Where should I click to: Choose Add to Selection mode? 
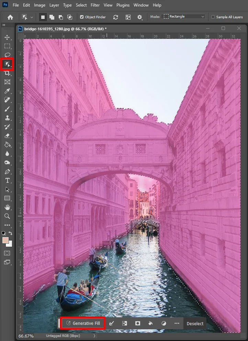point(52,17)
